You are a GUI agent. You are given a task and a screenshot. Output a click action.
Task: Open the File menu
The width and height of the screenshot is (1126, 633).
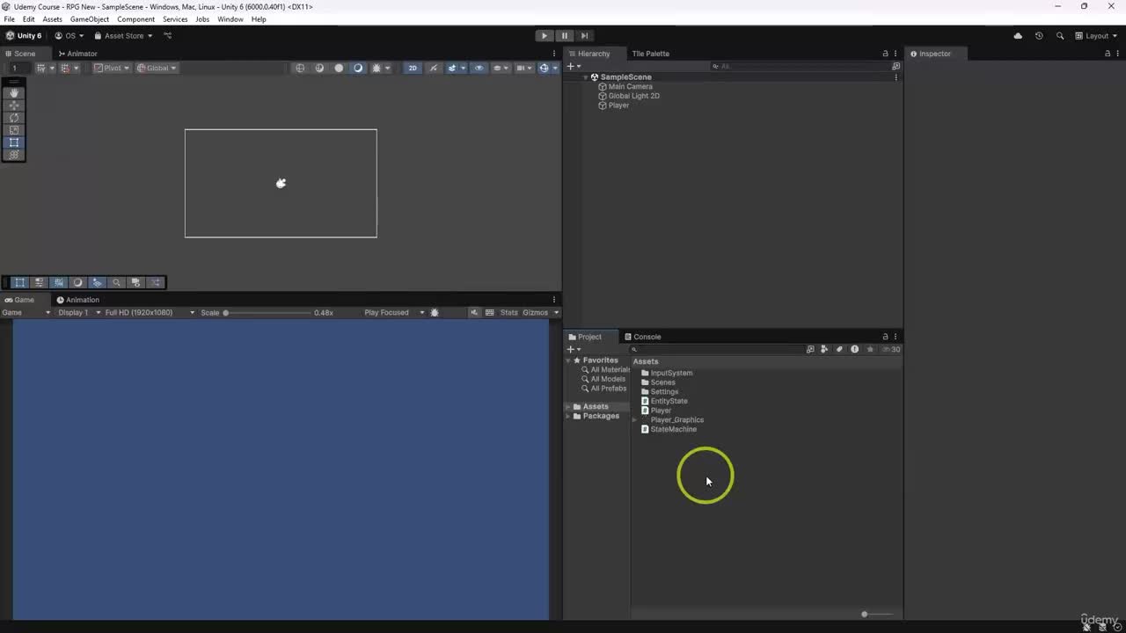9,19
